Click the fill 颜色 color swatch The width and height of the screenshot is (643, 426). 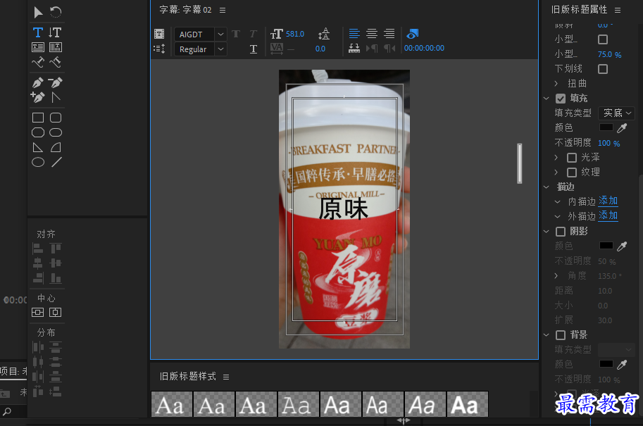pos(606,127)
